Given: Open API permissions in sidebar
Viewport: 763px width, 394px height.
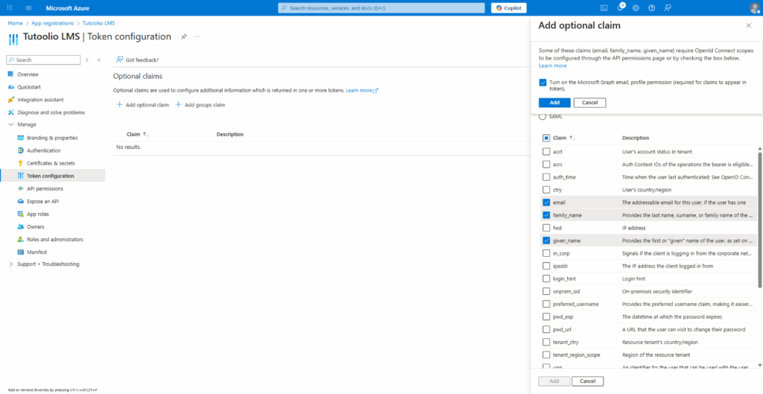Looking at the screenshot, I should pyautogui.click(x=45, y=188).
